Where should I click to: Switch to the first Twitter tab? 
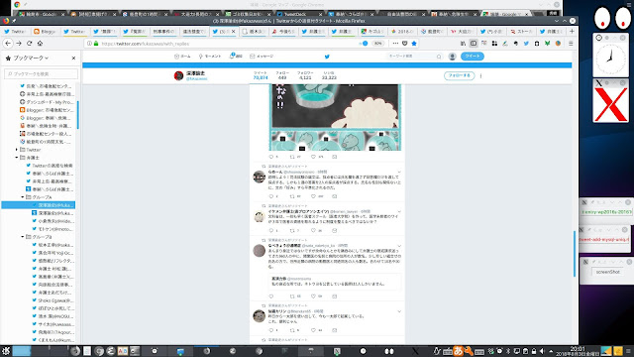[x=15, y=31]
